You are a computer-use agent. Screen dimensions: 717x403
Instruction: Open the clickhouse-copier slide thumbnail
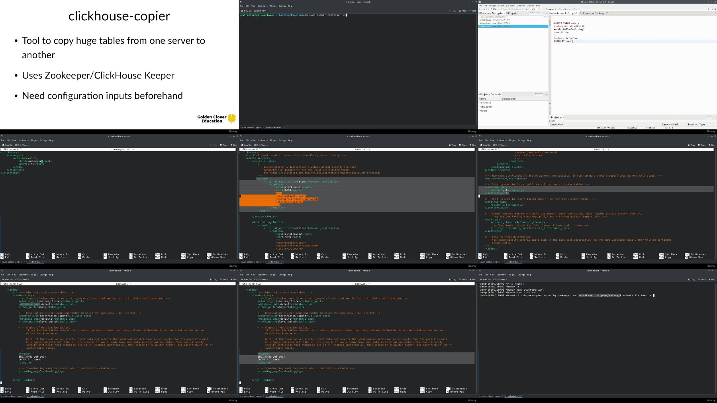(x=119, y=64)
